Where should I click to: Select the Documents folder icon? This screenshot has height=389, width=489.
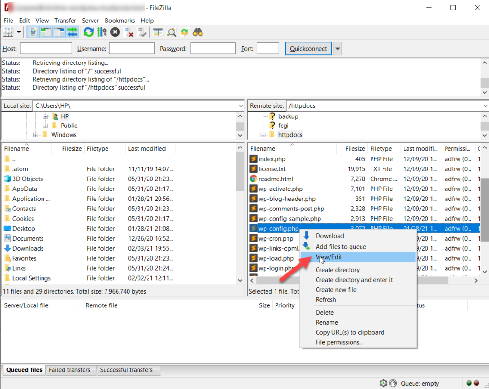8,239
